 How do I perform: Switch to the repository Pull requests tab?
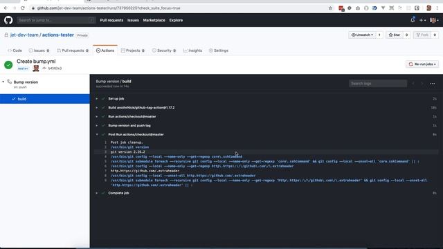coord(73,50)
